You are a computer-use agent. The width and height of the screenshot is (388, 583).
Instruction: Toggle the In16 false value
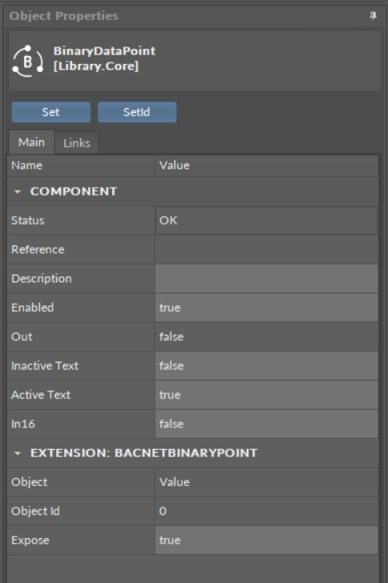coord(266,424)
